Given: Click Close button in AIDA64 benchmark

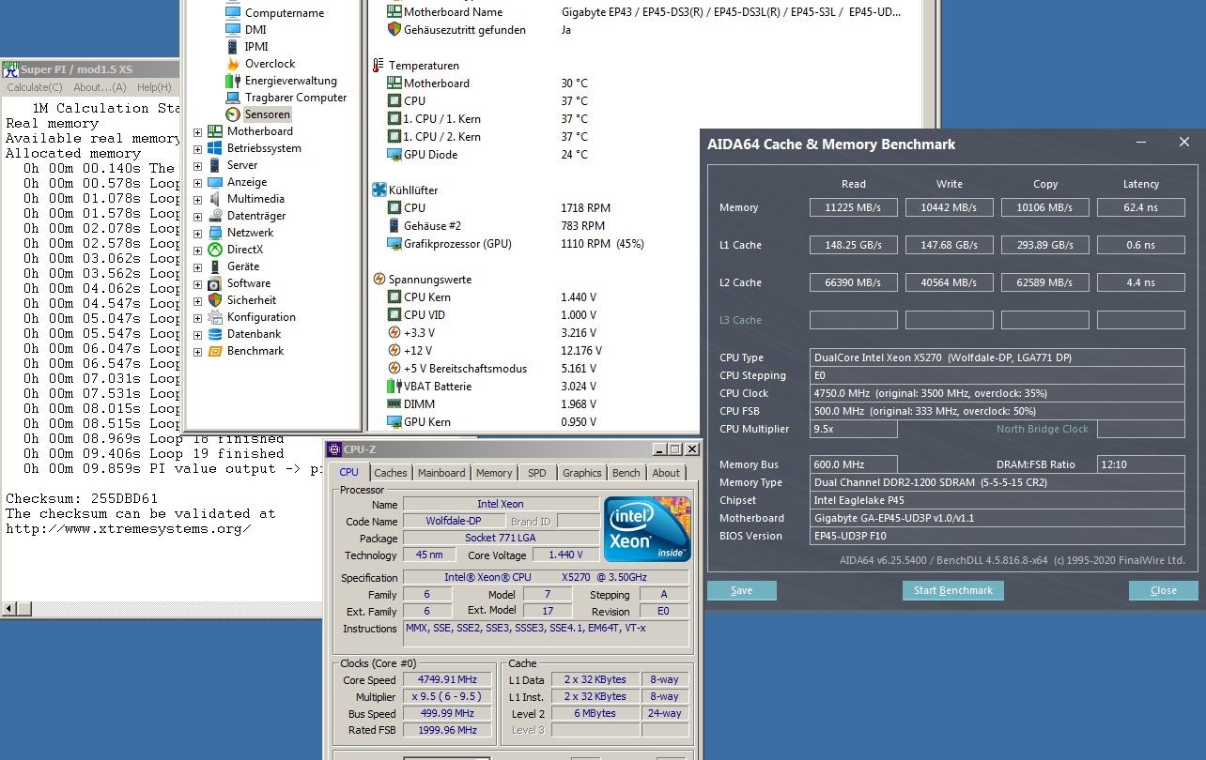Looking at the screenshot, I should [x=1164, y=590].
